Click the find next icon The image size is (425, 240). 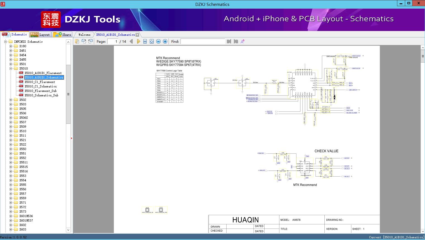coord(236,41)
